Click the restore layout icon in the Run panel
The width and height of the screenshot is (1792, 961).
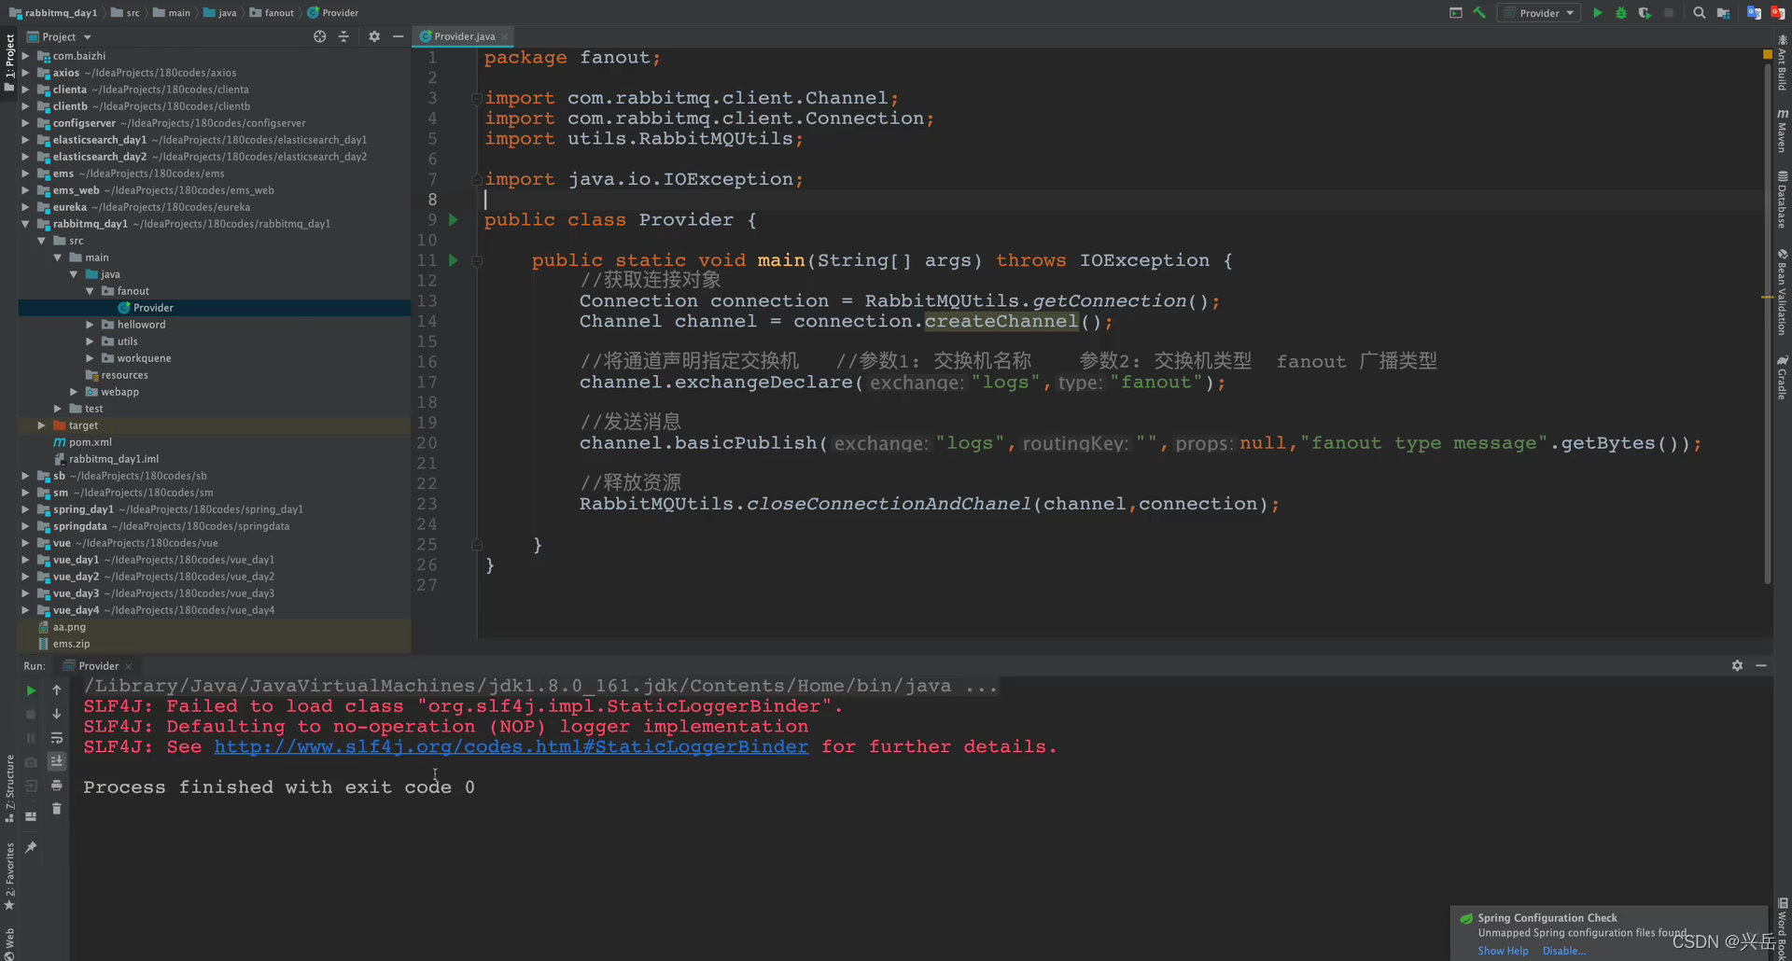pyautogui.click(x=31, y=815)
